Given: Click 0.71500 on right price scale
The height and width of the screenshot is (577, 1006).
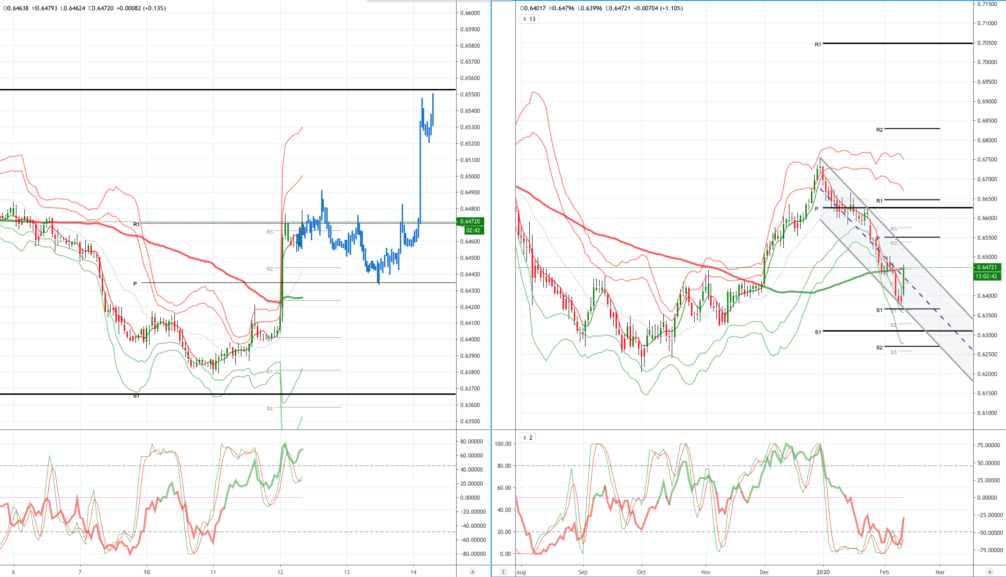Looking at the screenshot, I should coord(987,4).
